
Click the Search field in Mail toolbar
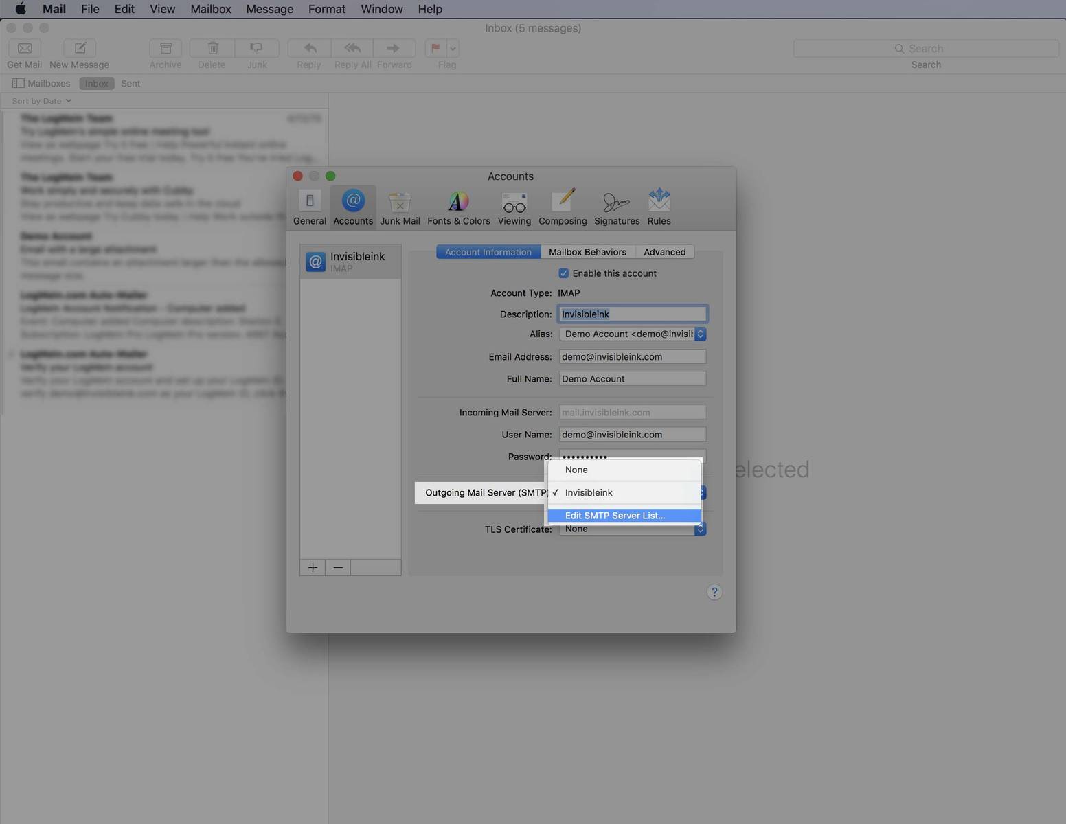(x=926, y=48)
